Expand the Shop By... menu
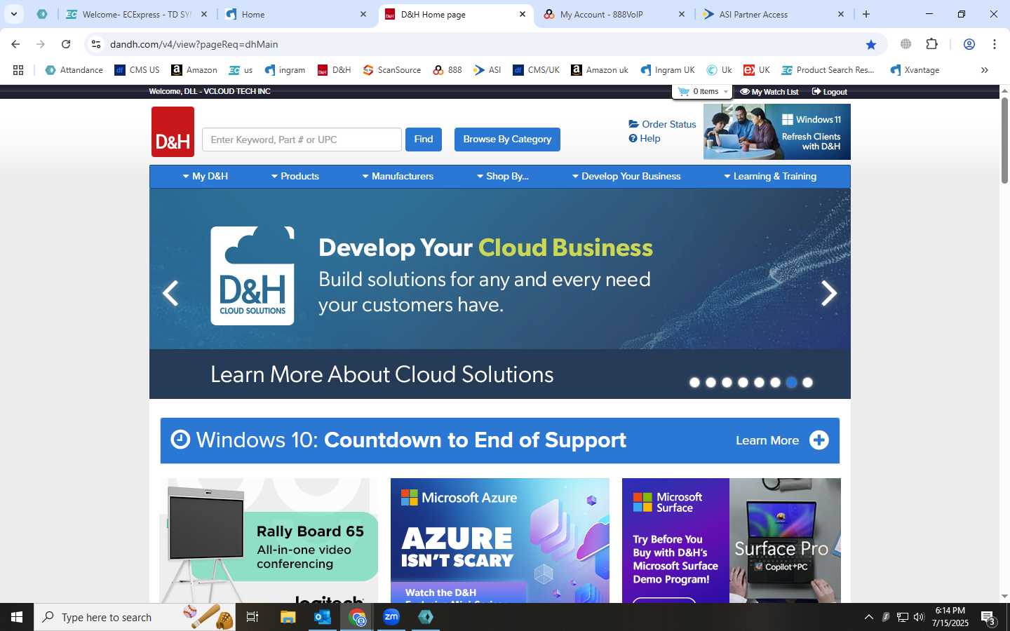 pos(503,177)
